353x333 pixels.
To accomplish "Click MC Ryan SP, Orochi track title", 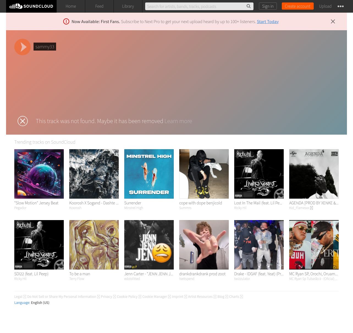I will (x=313, y=274).
